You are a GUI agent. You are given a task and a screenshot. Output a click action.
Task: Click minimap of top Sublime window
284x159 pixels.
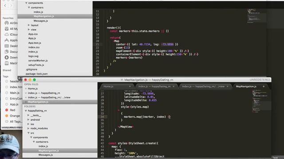pos(256,16)
